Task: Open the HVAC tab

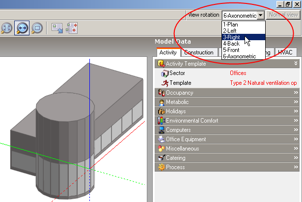Action: tap(285, 52)
